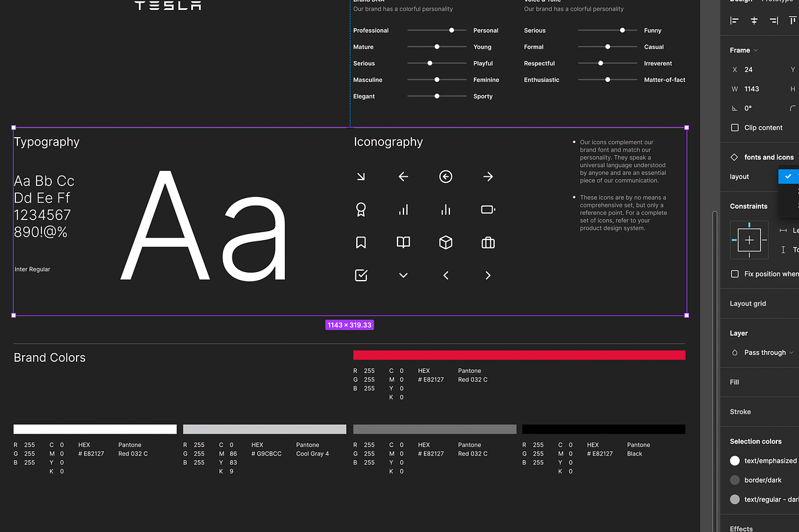The image size is (799, 532).
Task: Select the Professional–Personal slider knob
Action: tap(451, 31)
